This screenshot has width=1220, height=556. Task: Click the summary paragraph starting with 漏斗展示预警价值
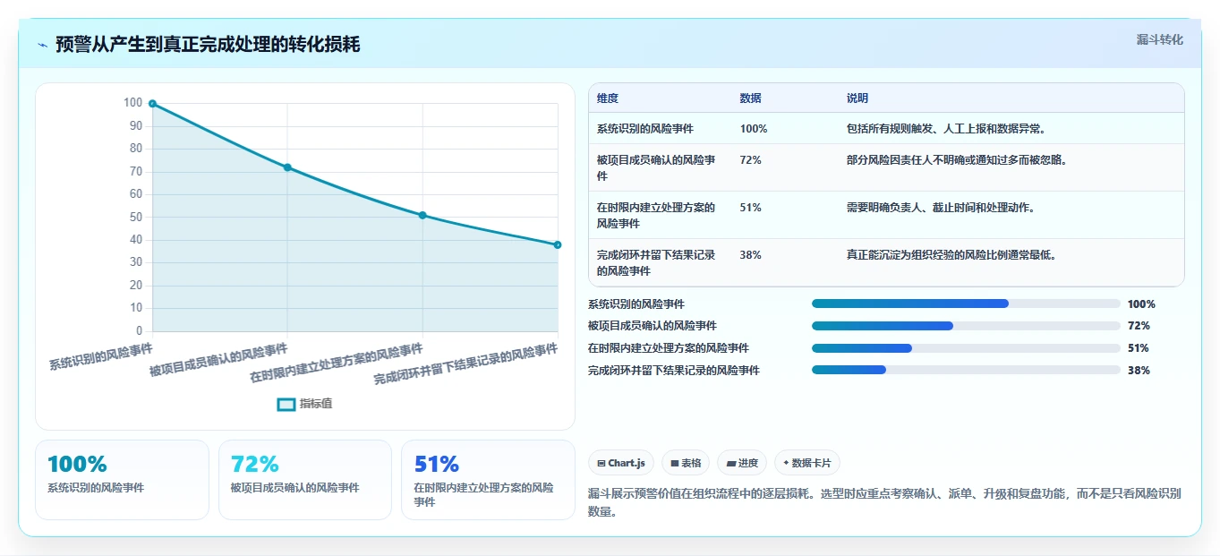[885, 502]
